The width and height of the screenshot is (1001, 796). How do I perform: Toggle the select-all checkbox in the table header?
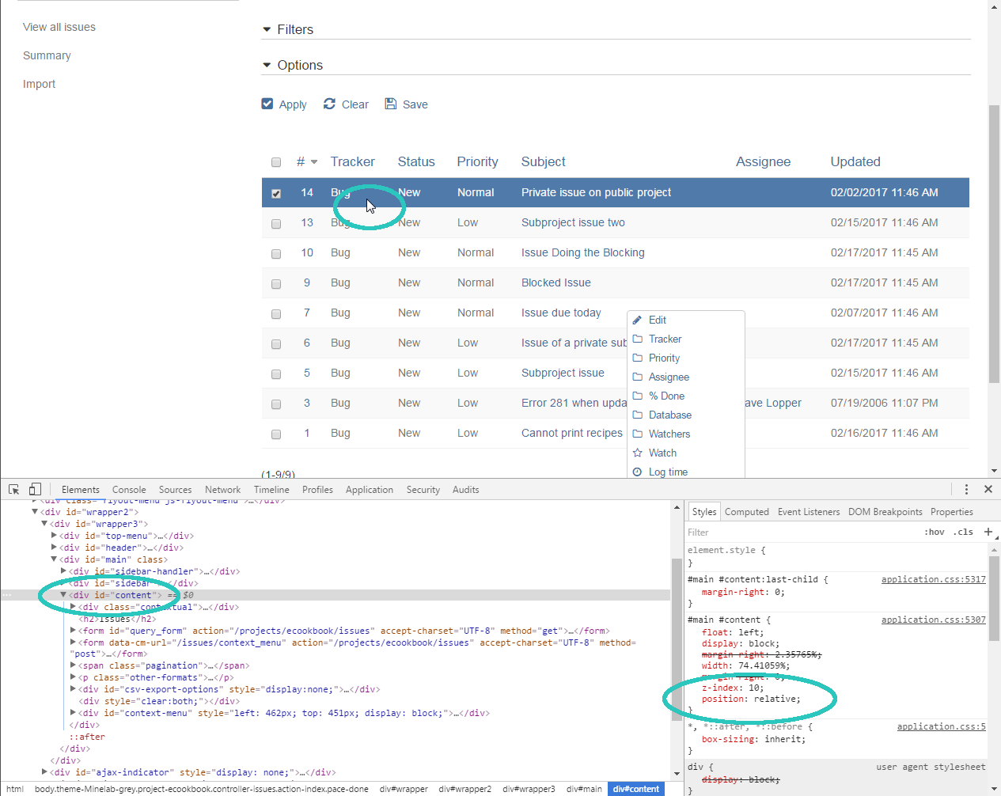click(276, 162)
